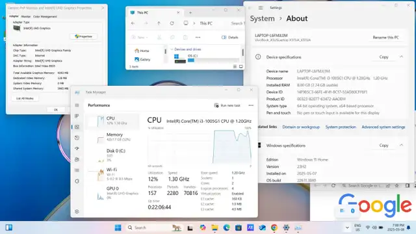Click the Rename this PC button
Image resolution: width=416 pixels, height=234 pixels.
pyautogui.click(x=385, y=38)
